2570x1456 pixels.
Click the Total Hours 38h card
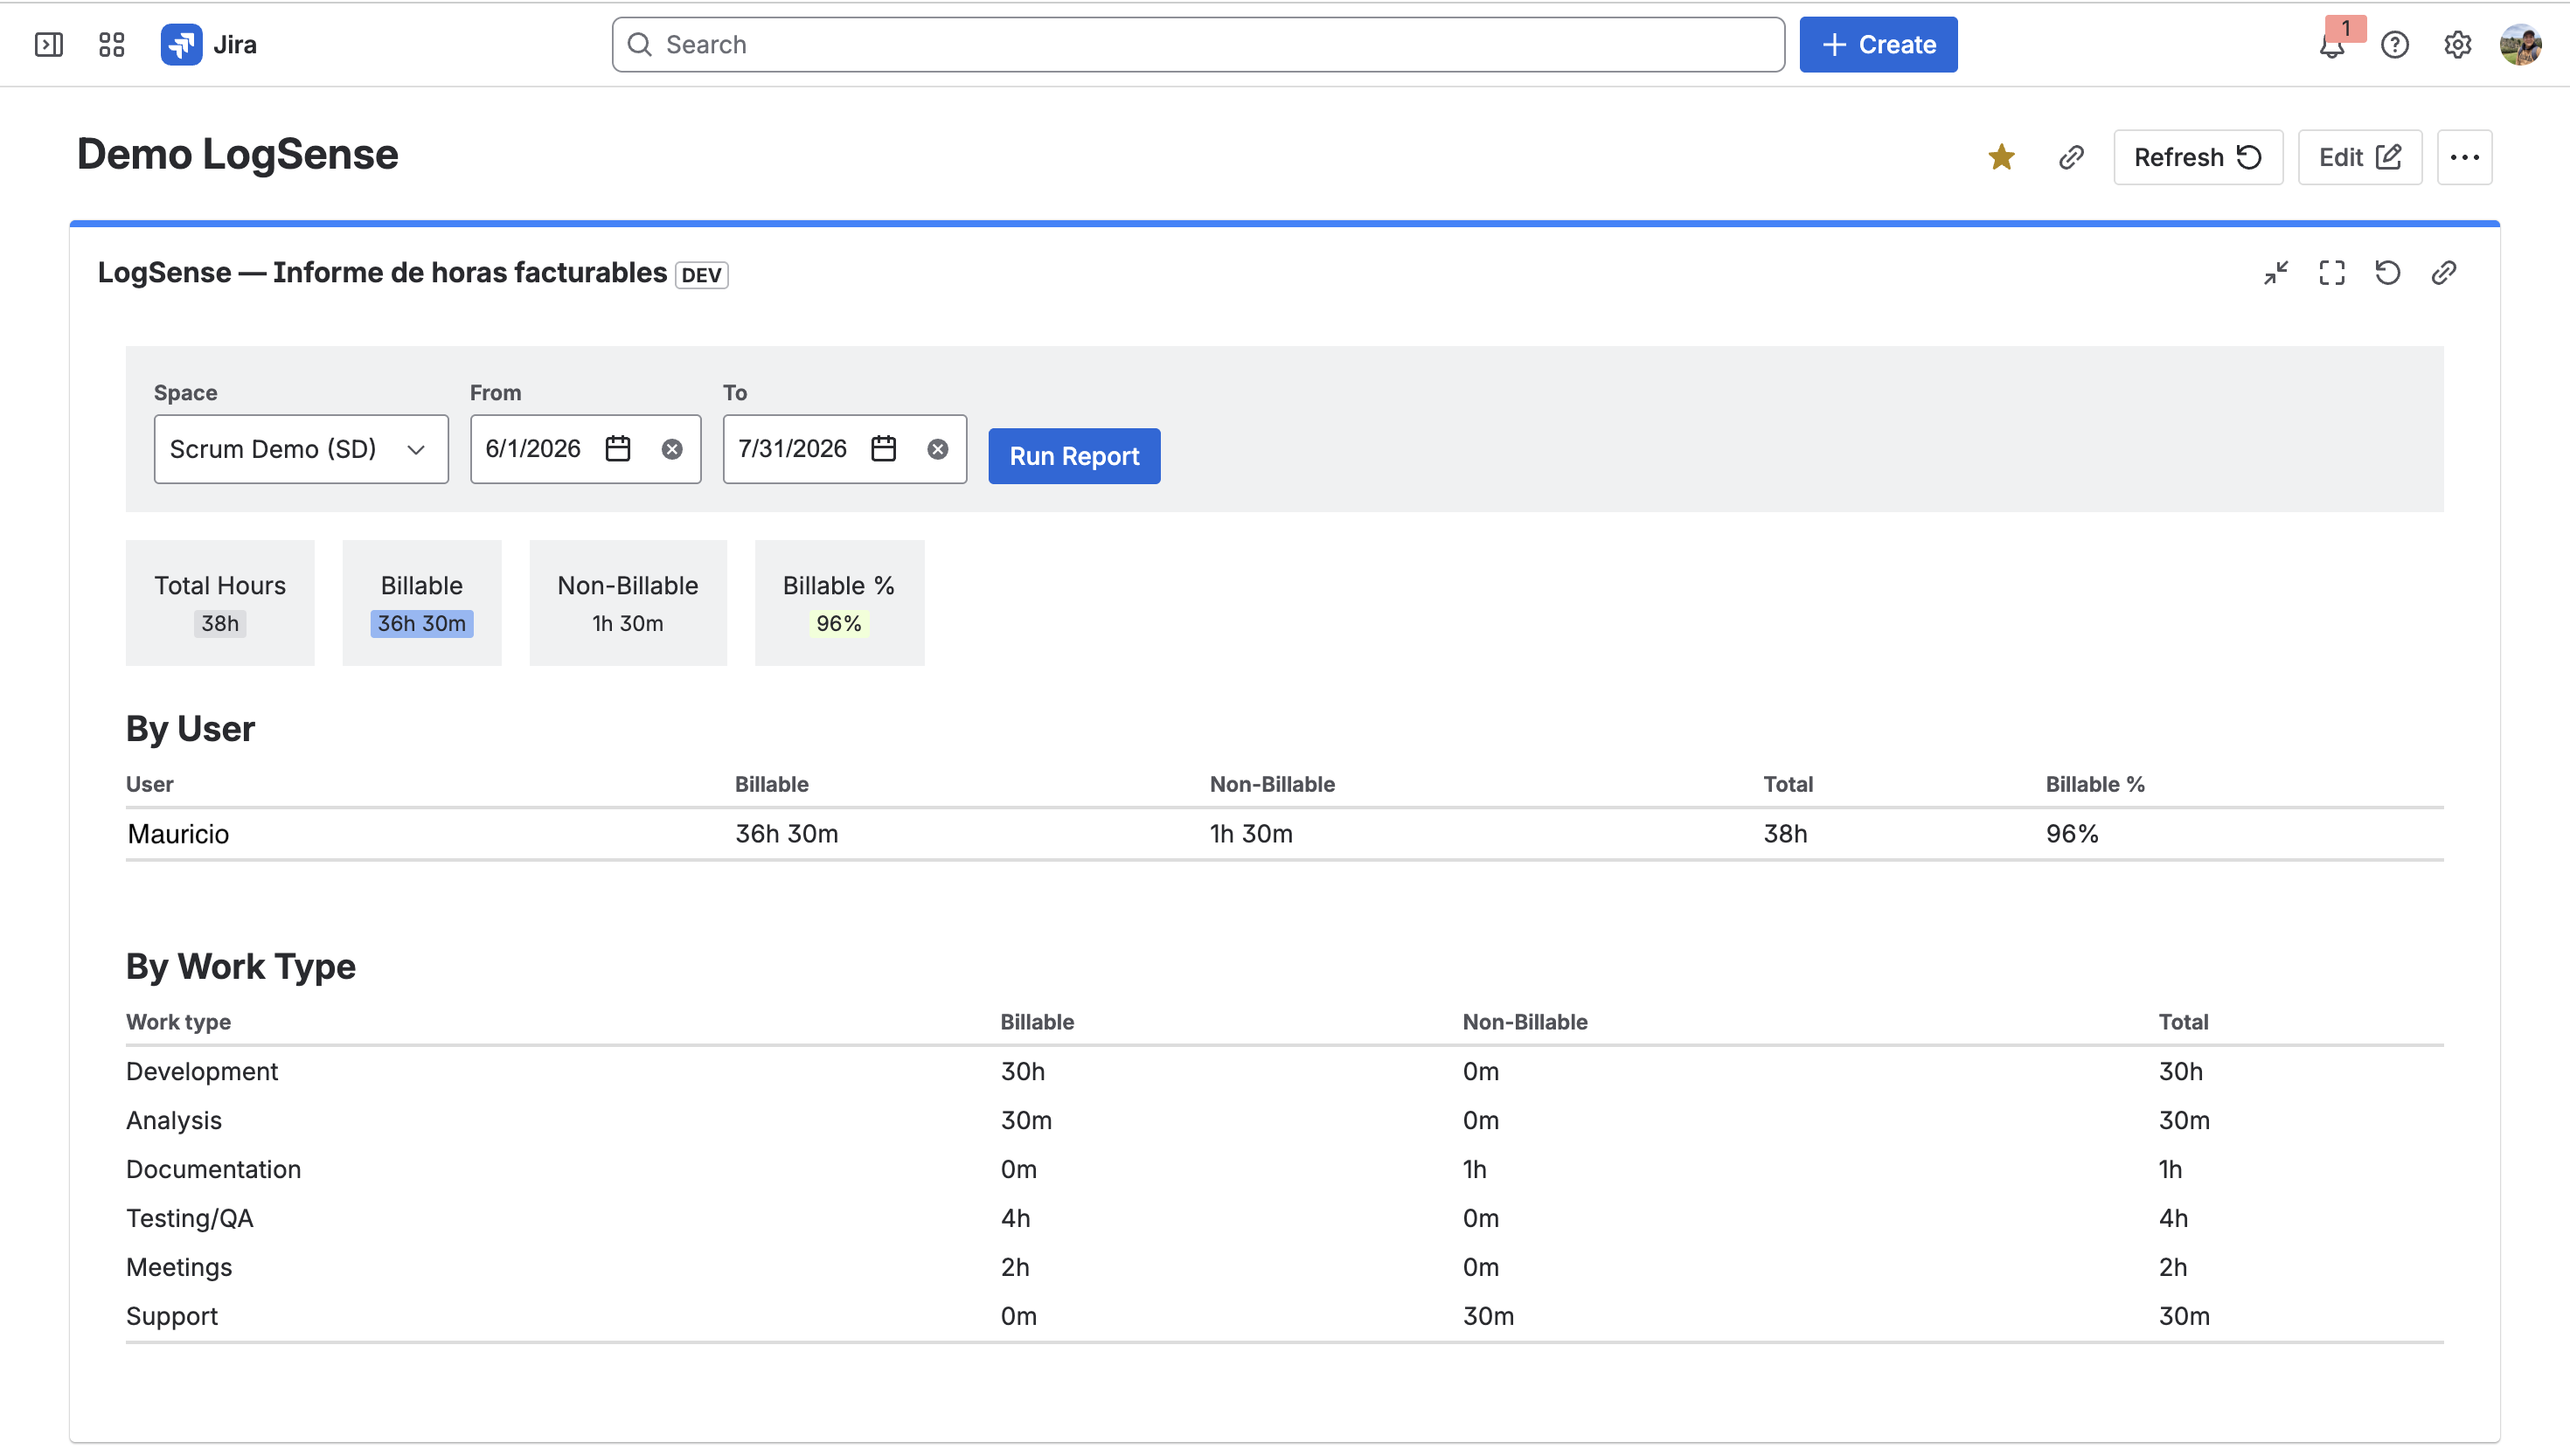coord(220,603)
